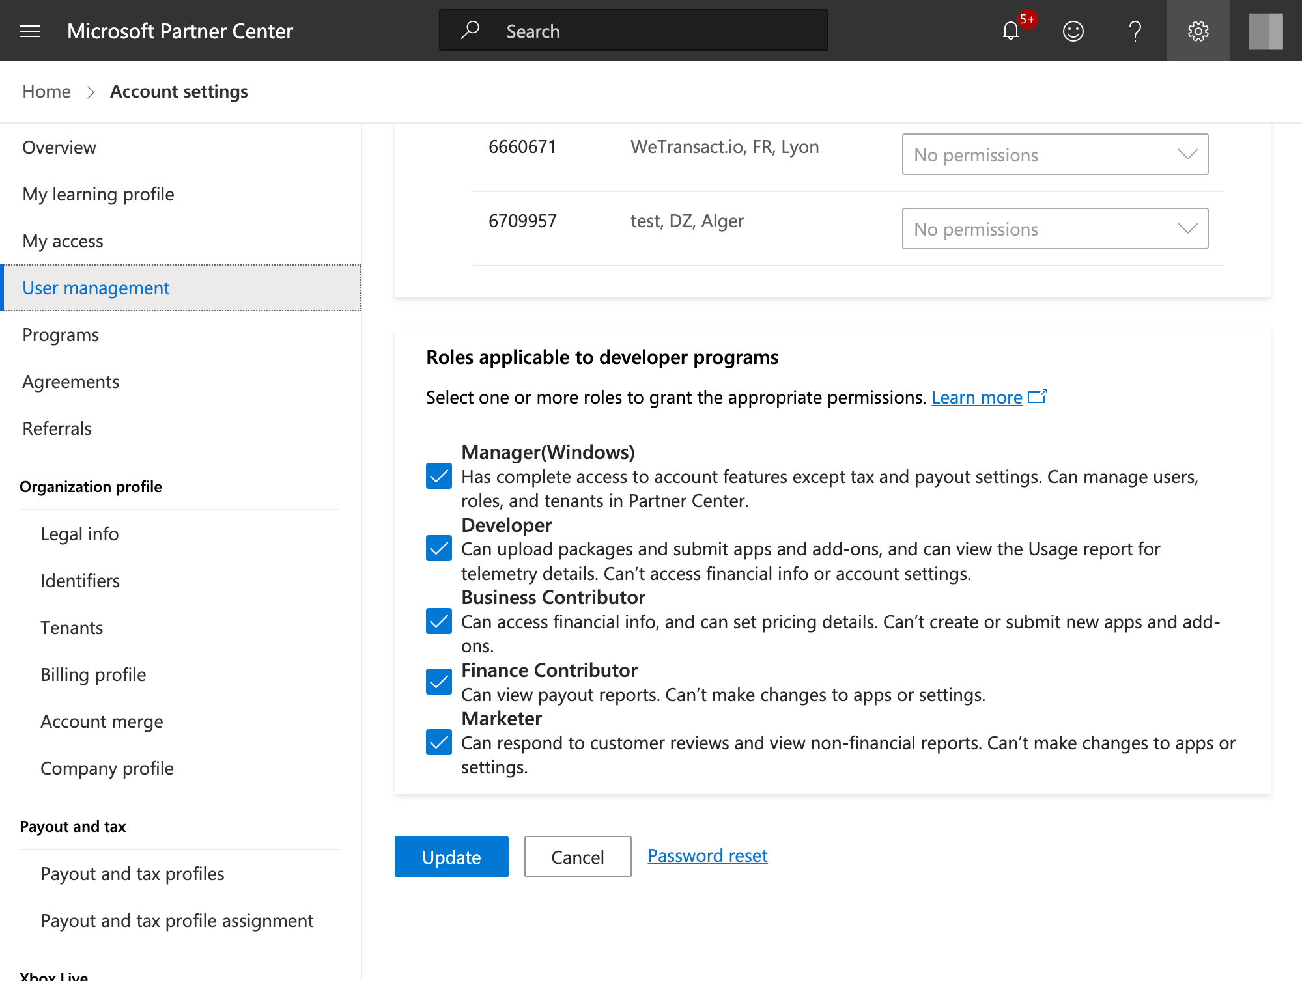1302x981 pixels.
Task: Toggle the Finance Contributor checkbox
Action: pyautogui.click(x=439, y=682)
